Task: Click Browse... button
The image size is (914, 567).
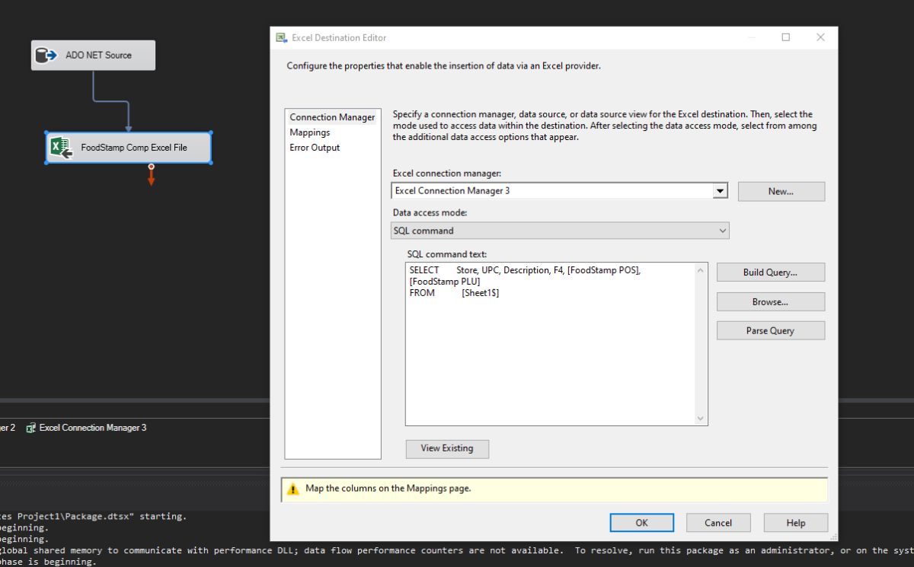Action: 770,302
